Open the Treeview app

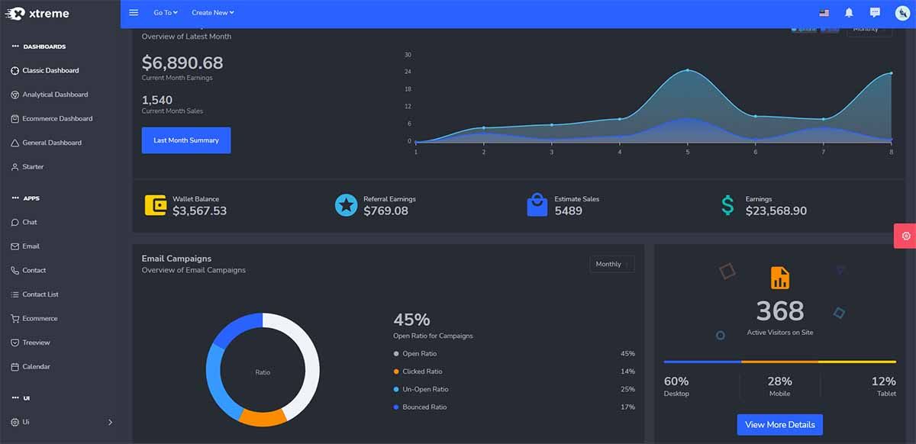coord(36,343)
